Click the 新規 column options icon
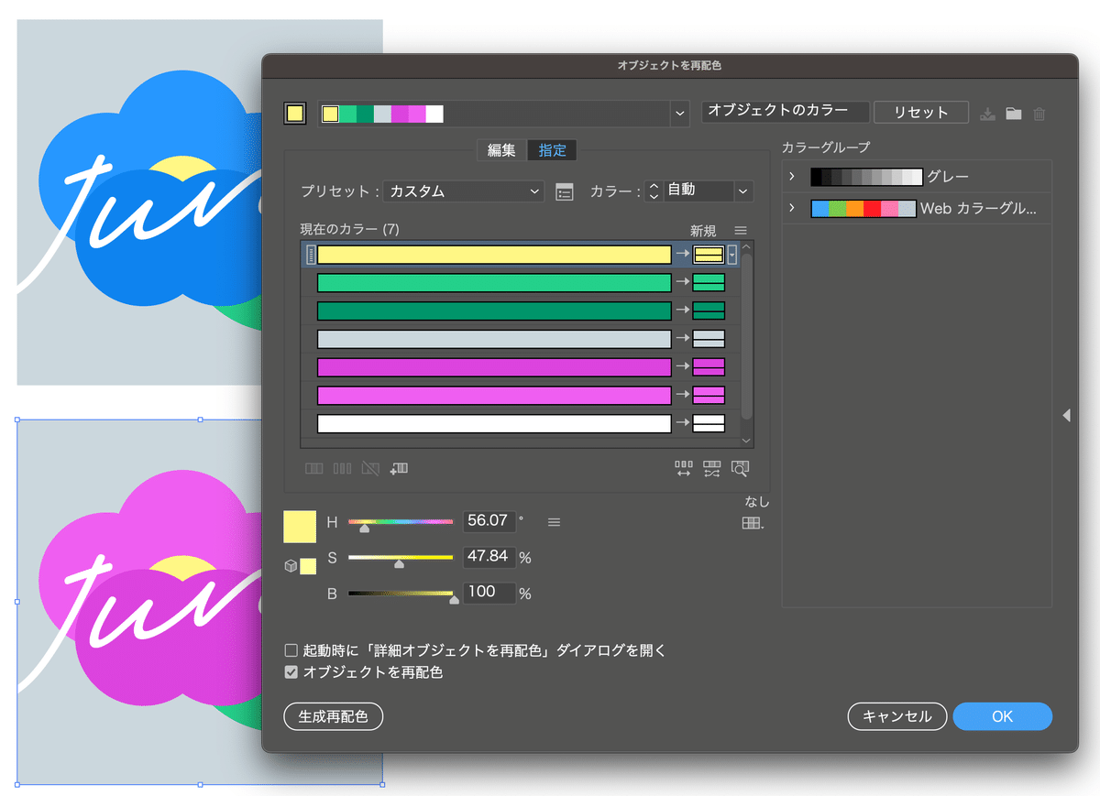The width and height of the screenshot is (1100, 796). pos(741,231)
